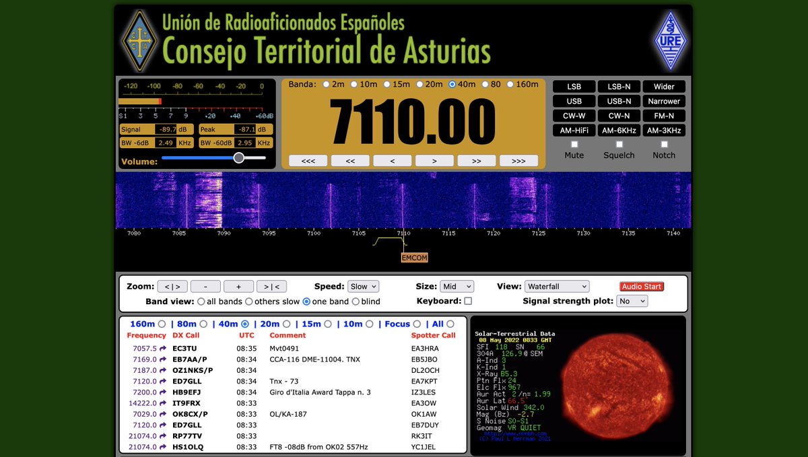Enable the Notch checkbox
This screenshot has width=808, height=457.
point(664,144)
